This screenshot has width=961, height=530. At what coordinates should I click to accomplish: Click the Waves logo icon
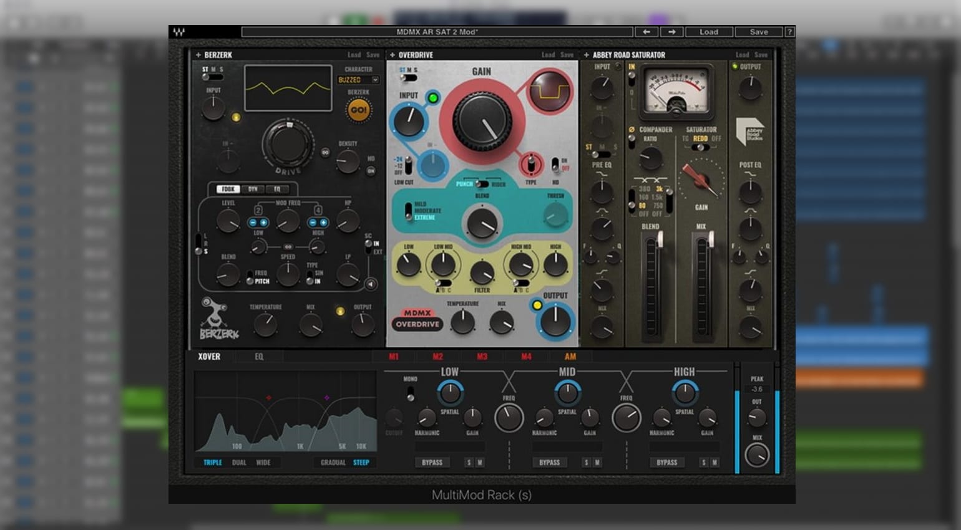pyautogui.click(x=179, y=32)
